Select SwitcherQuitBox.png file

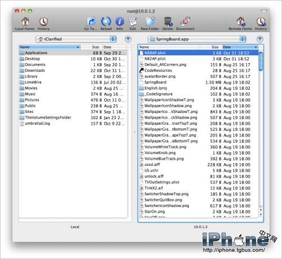(x=199, y=200)
